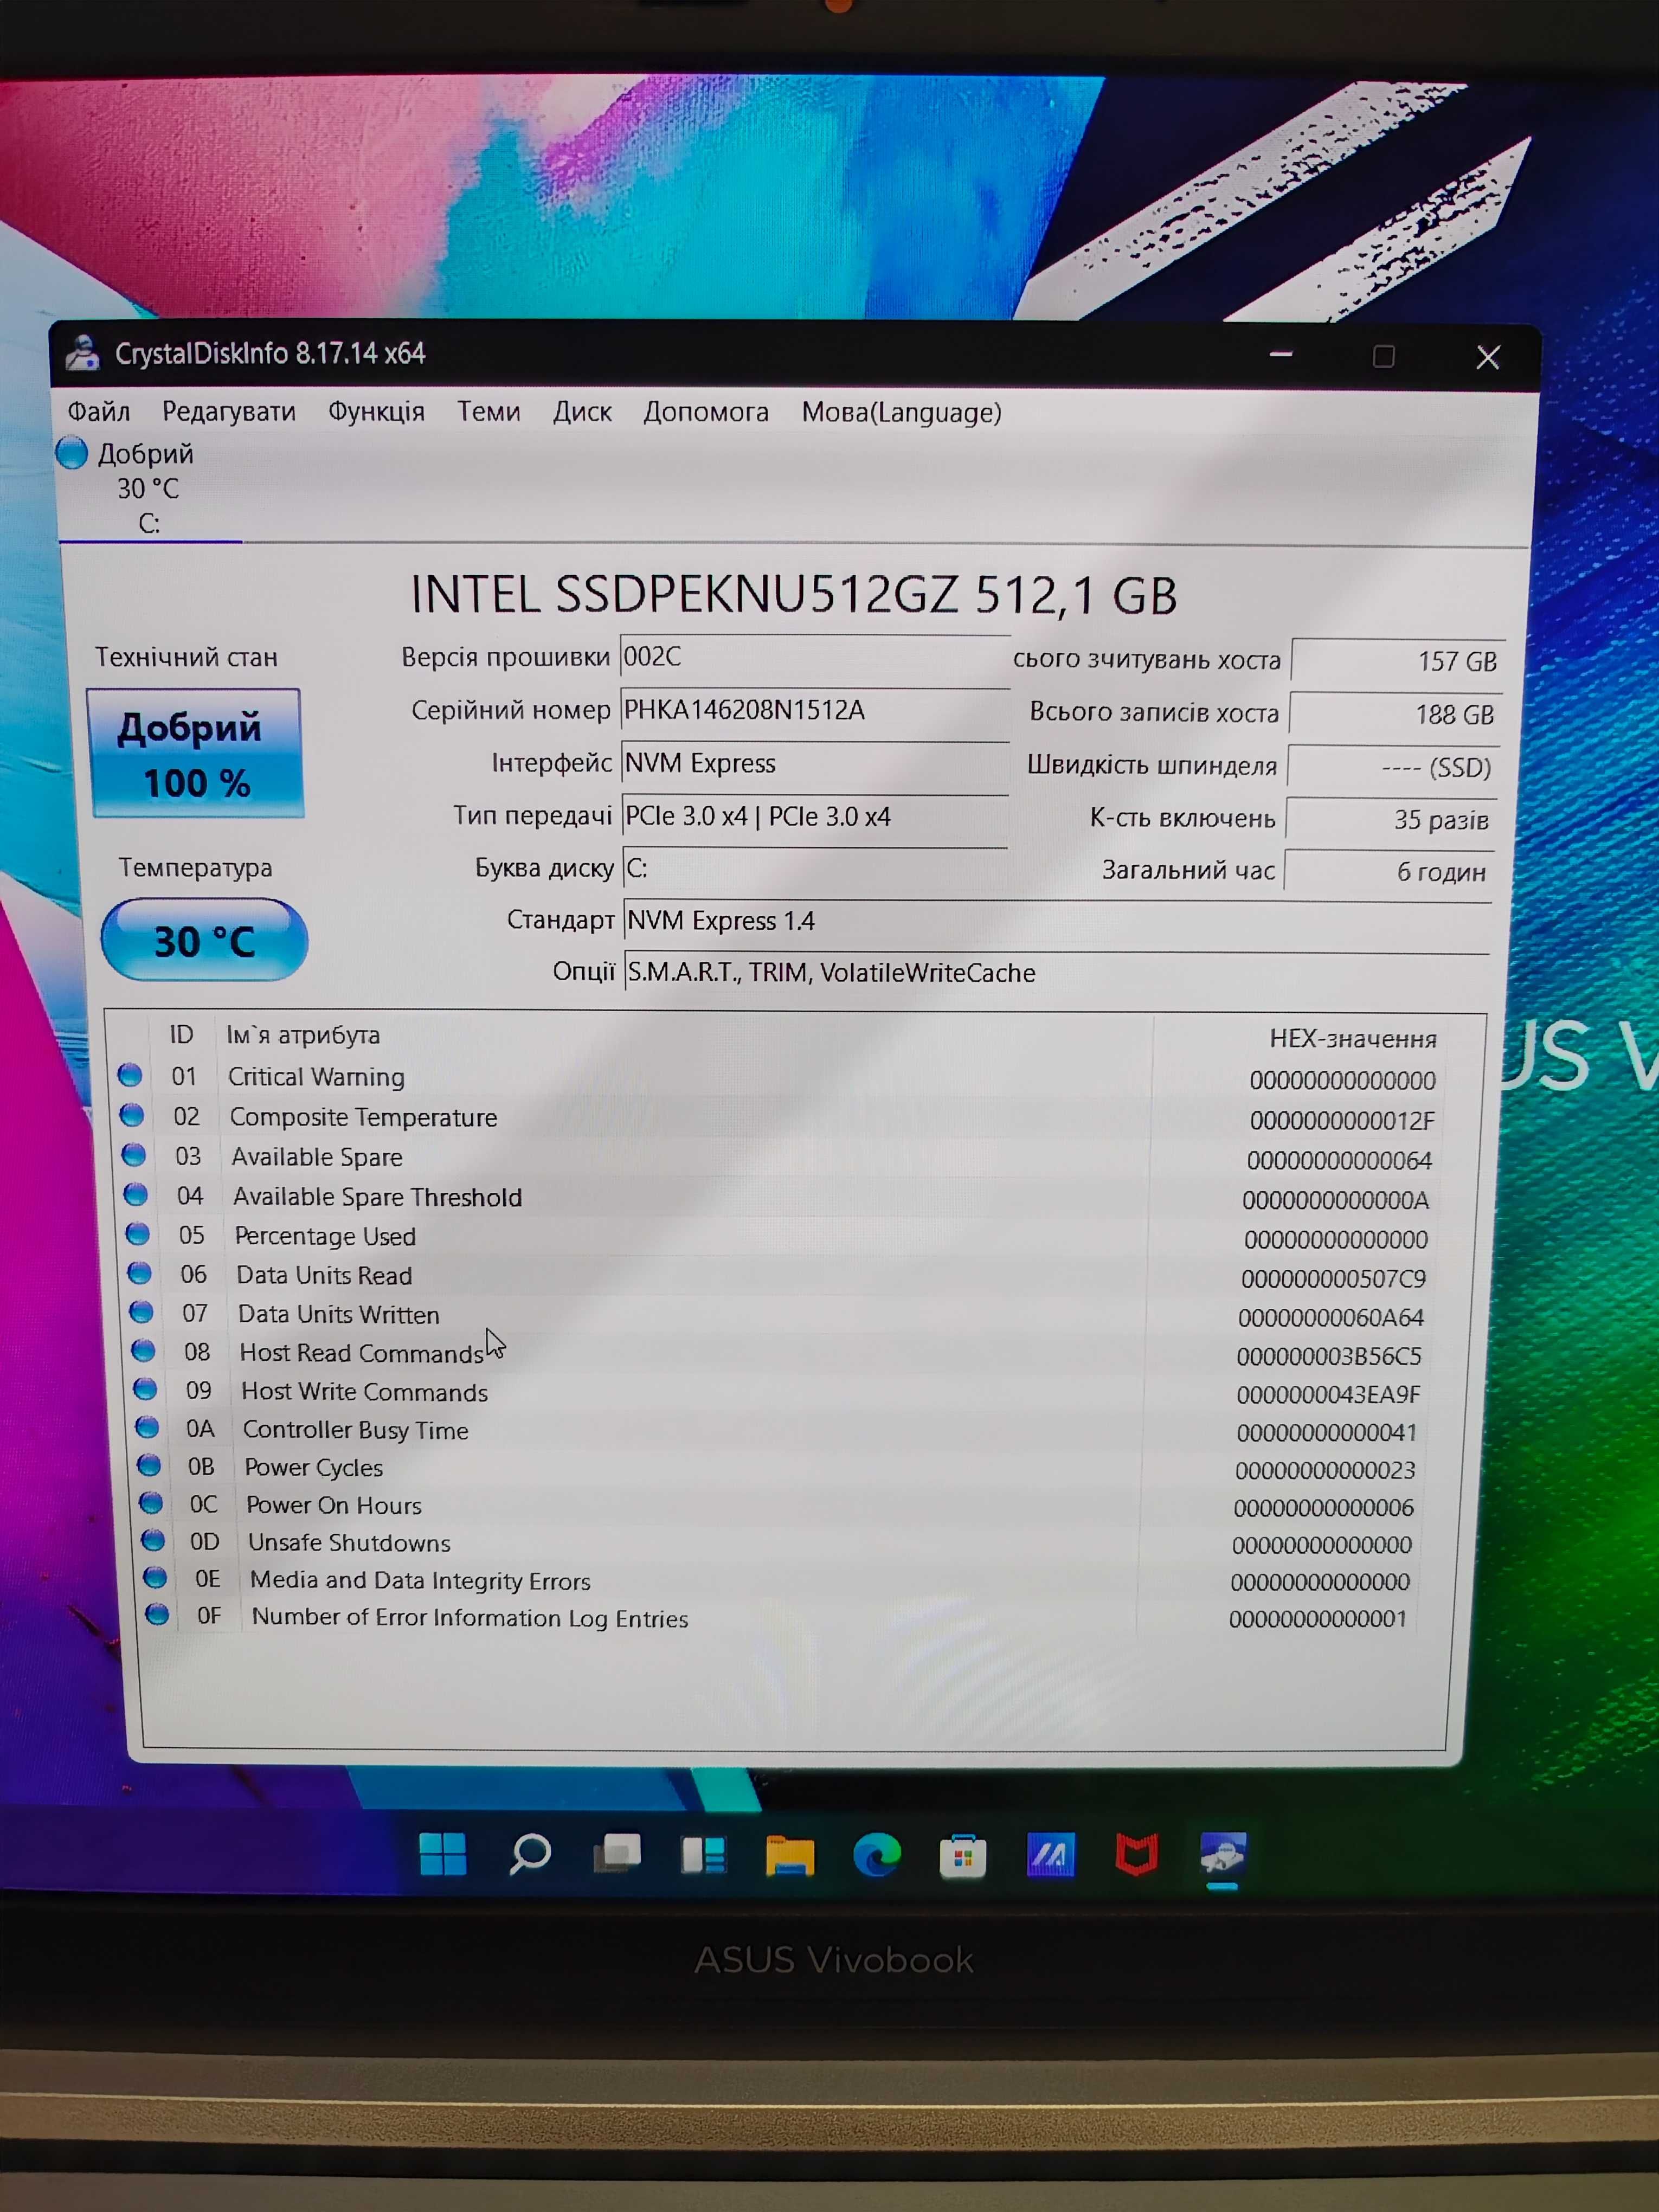Click the HEX-значення column header
Image resolution: width=1659 pixels, height=2212 pixels.
tap(1353, 1039)
